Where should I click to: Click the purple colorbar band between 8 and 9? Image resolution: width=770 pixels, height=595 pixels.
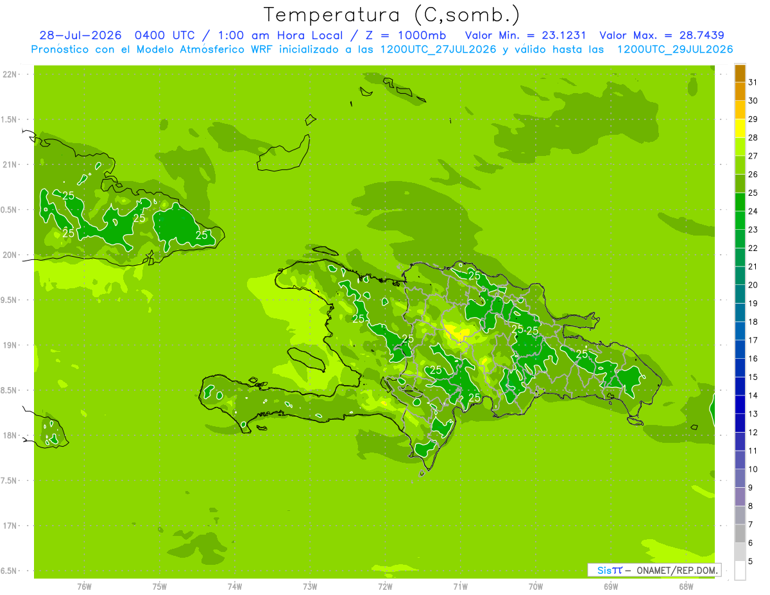[x=740, y=497]
